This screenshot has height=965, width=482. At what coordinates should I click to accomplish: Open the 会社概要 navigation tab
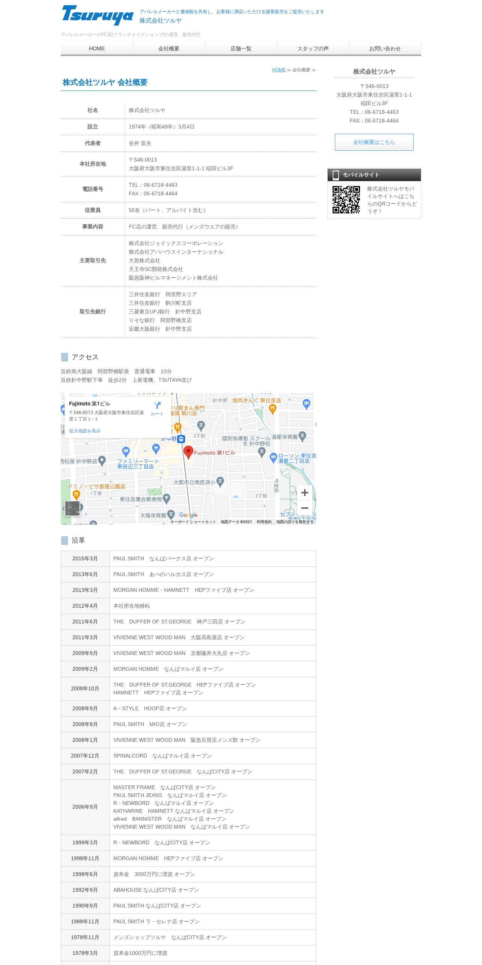(x=169, y=48)
